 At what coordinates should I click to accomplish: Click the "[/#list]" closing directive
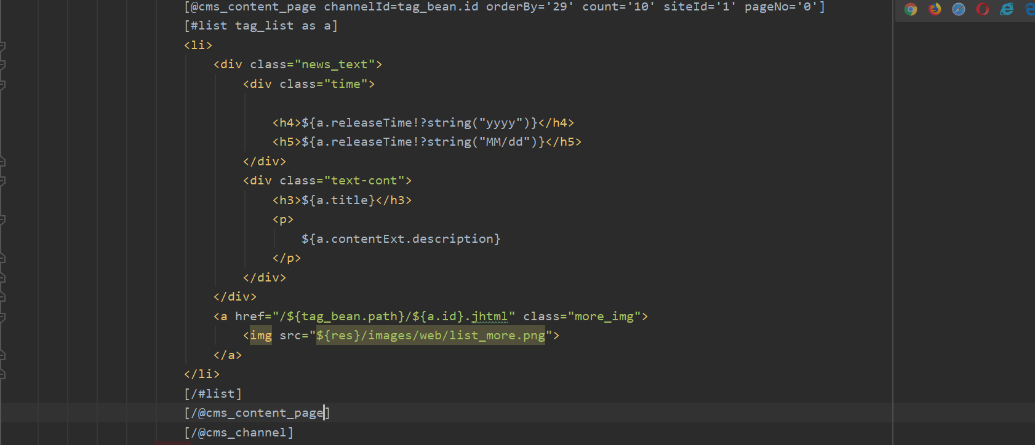tap(213, 394)
